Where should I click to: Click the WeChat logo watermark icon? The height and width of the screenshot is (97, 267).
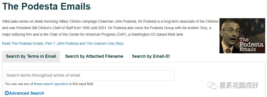coord(212,85)
